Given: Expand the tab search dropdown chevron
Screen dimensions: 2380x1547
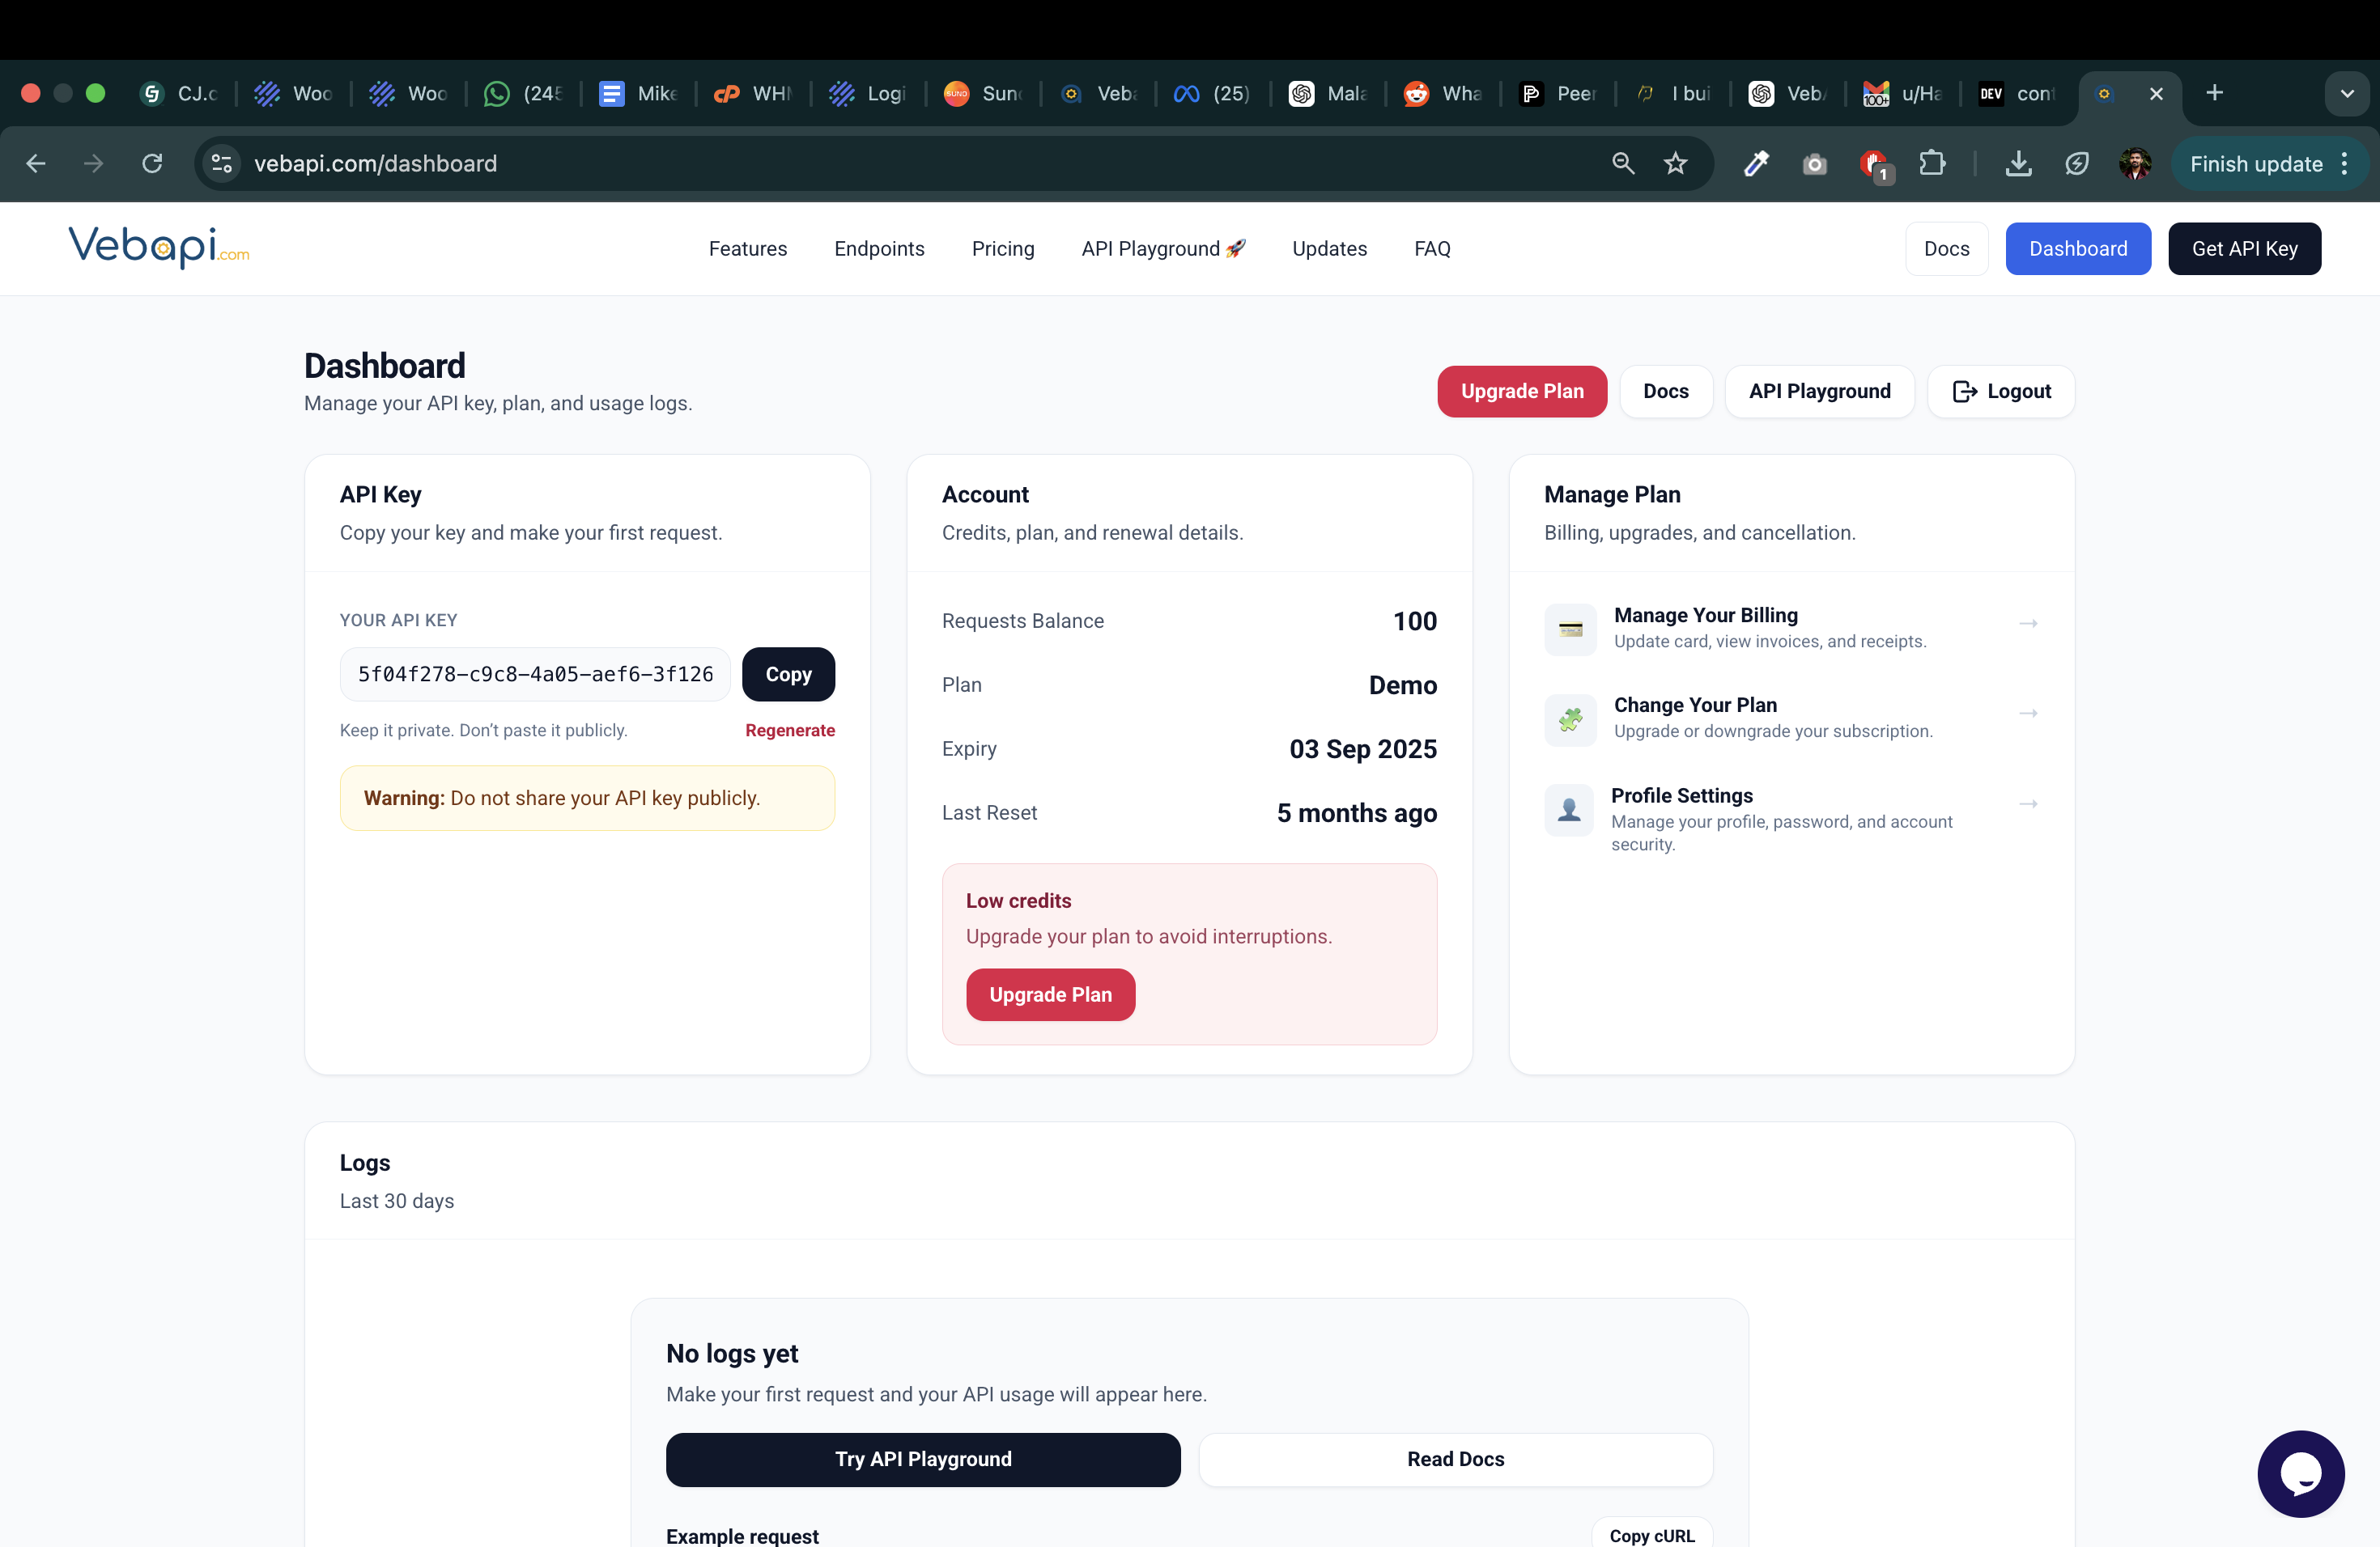Looking at the screenshot, I should 2346,93.
